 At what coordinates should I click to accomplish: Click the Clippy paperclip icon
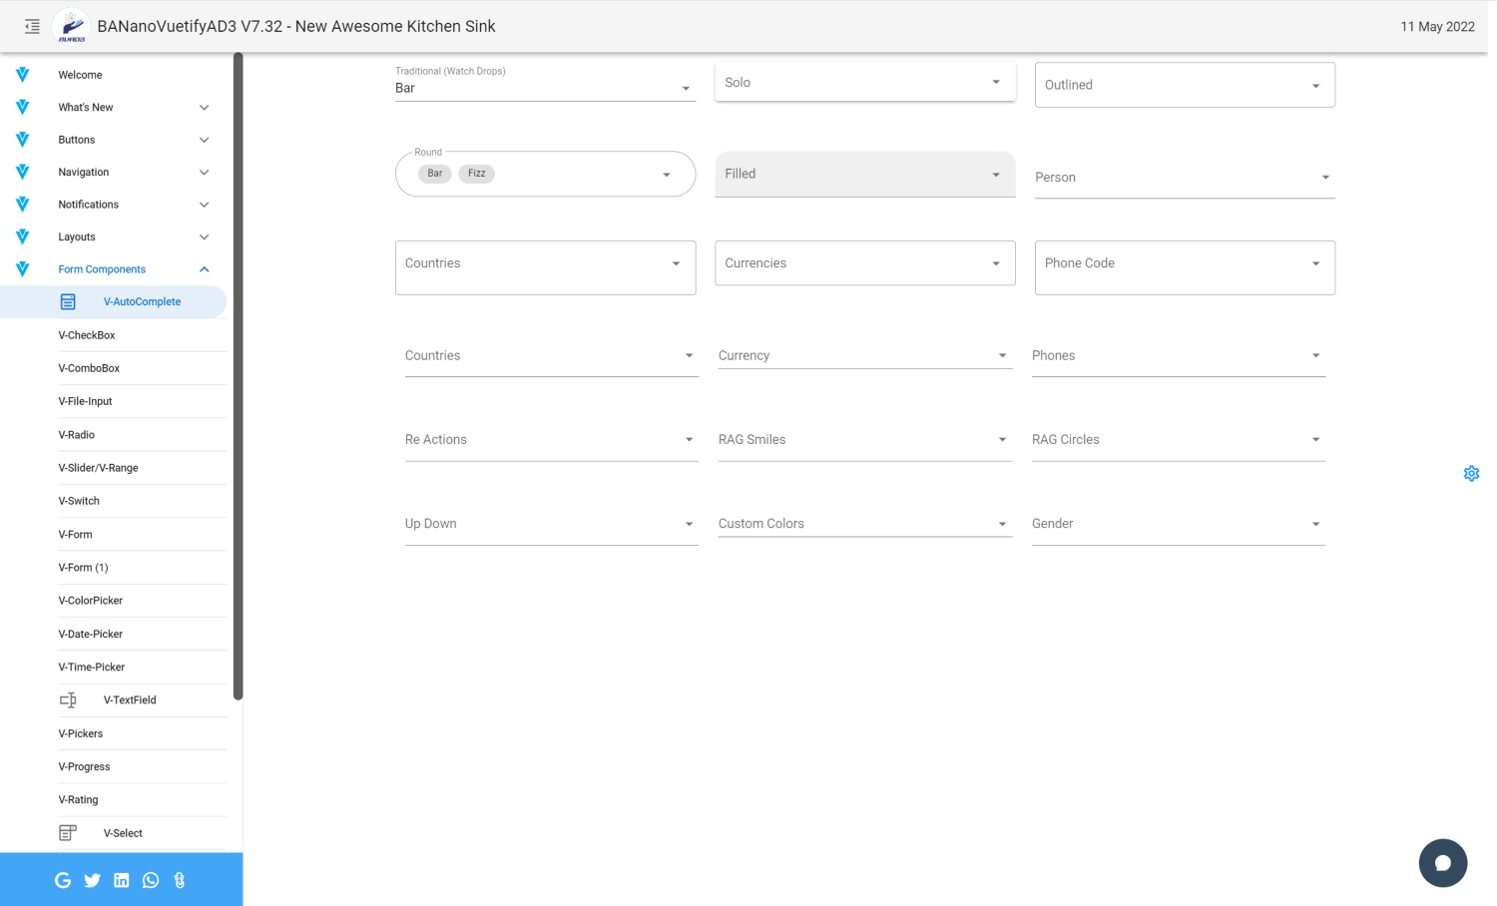tap(180, 880)
